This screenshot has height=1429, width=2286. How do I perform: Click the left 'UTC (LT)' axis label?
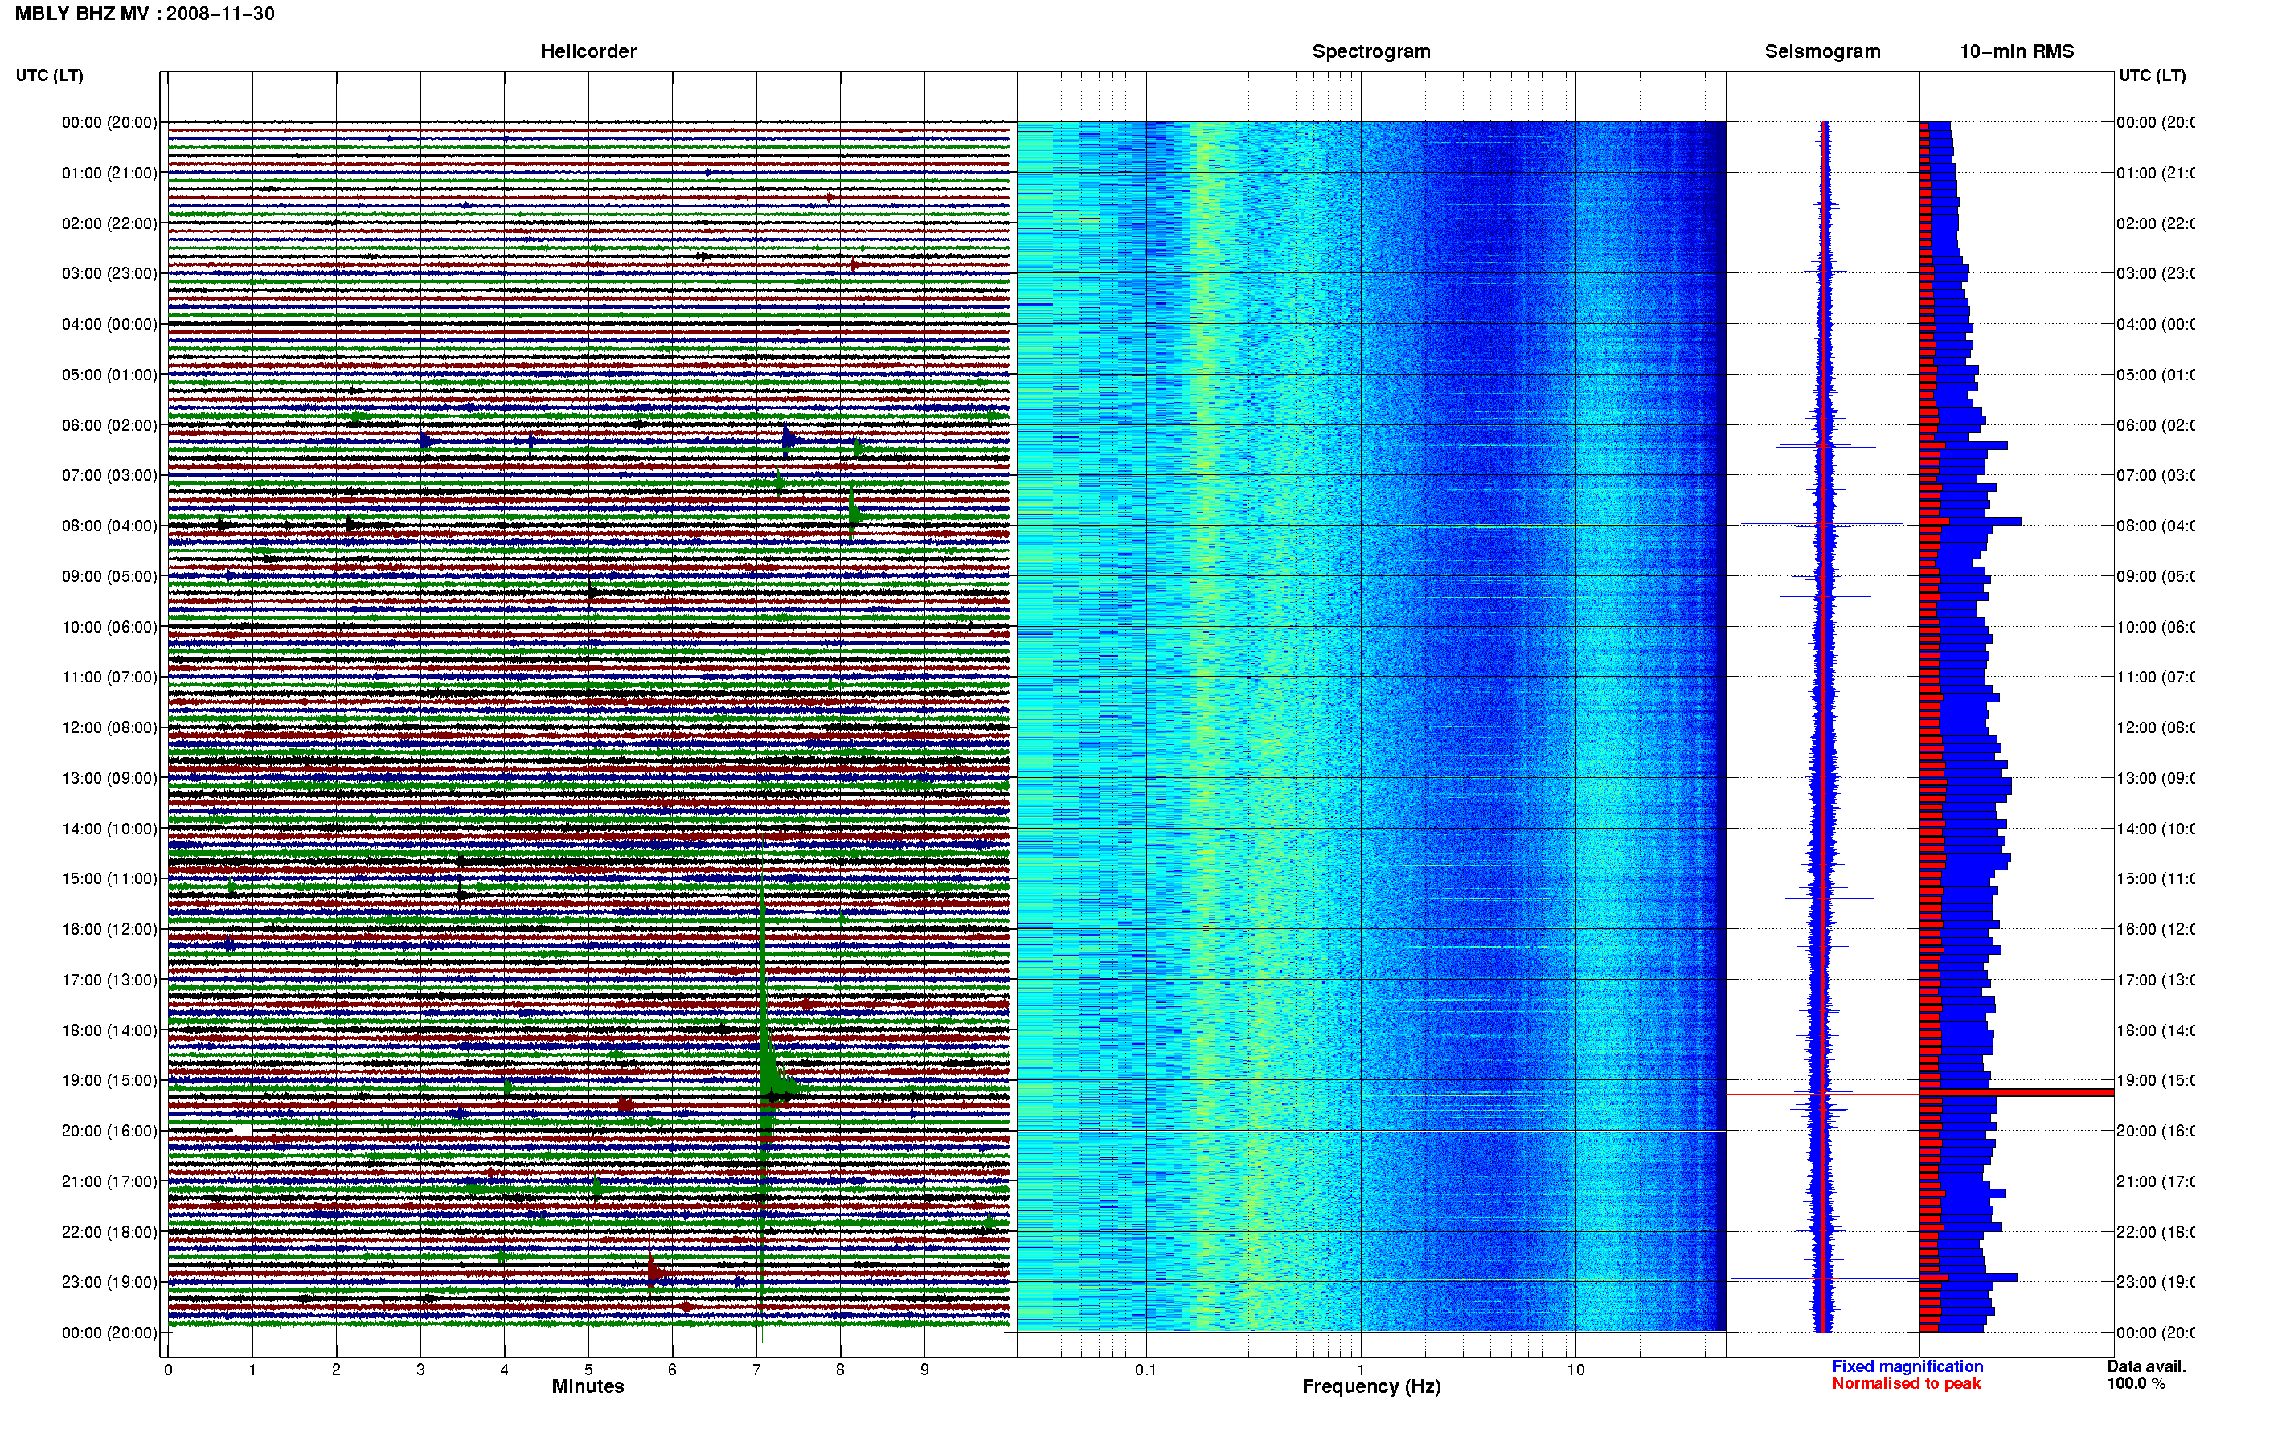49,76
